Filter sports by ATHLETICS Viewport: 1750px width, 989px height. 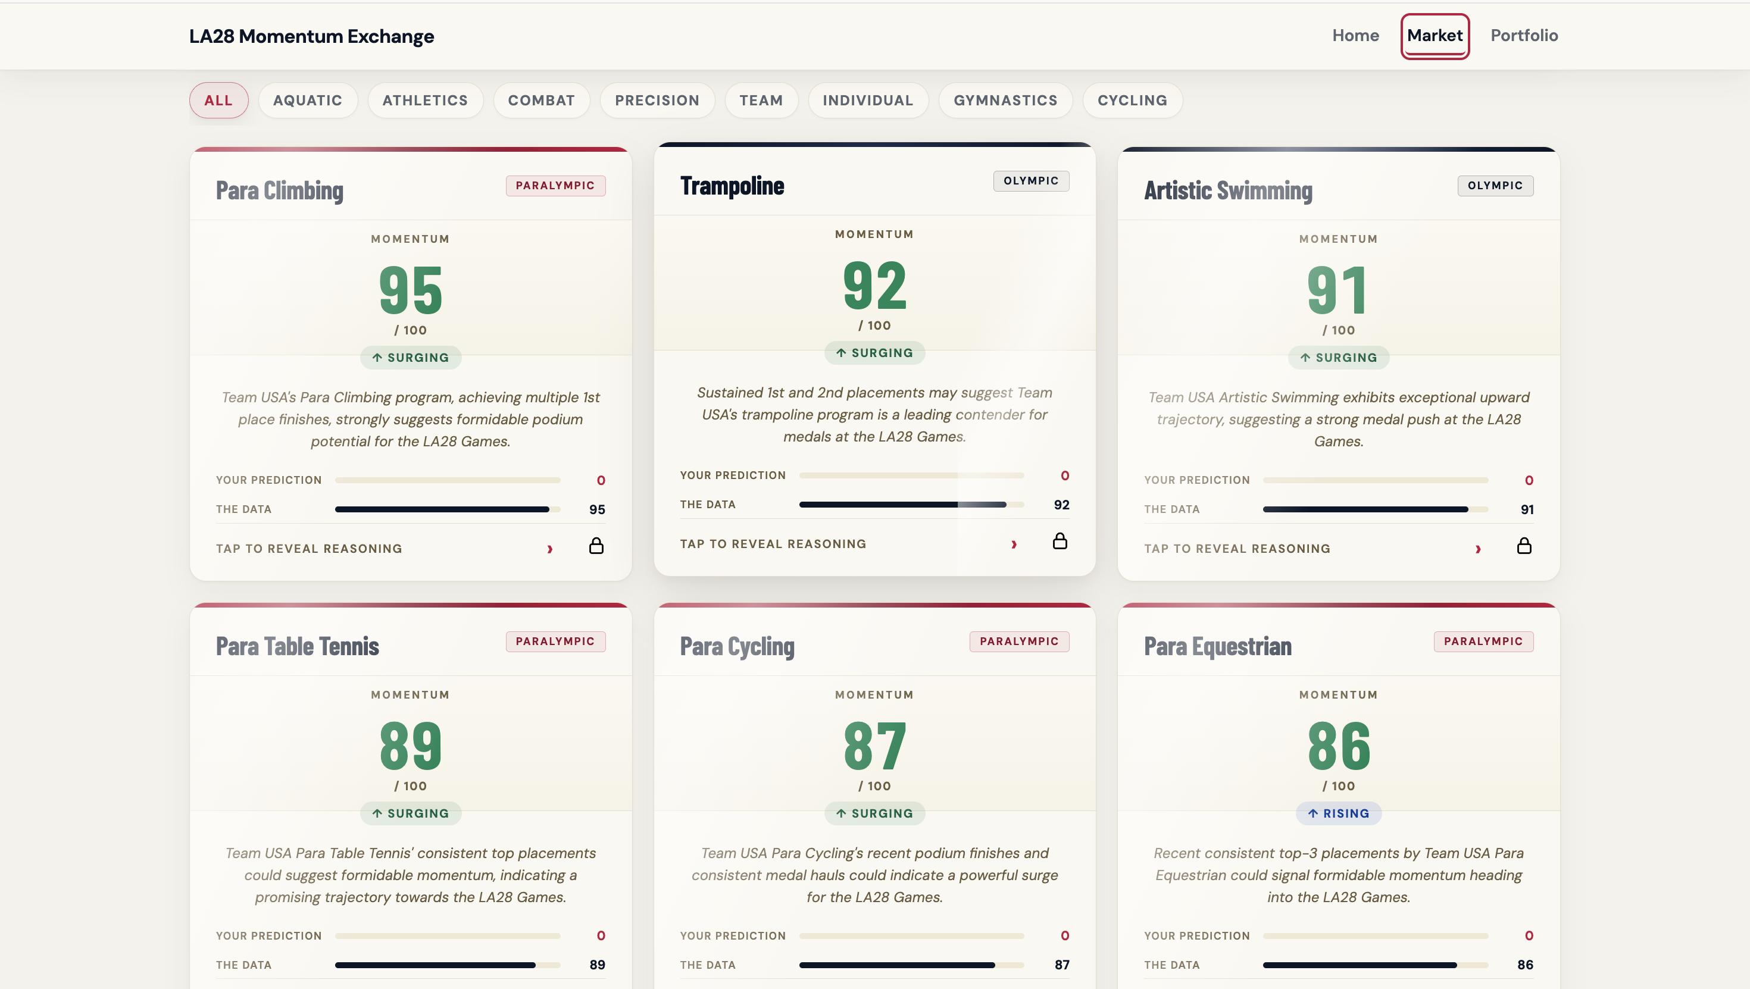(425, 101)
